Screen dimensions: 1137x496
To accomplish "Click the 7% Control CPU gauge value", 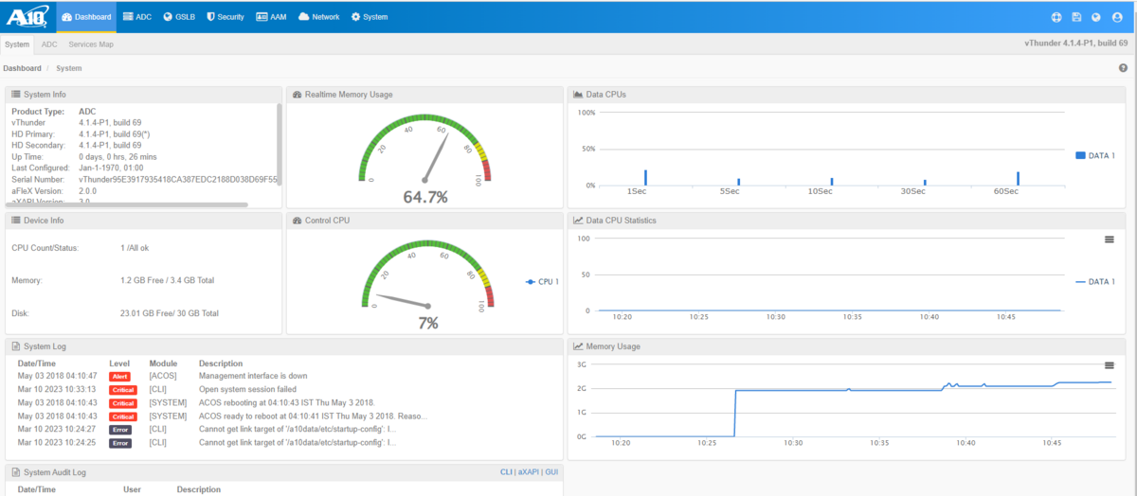I will pyautogui.click(x=428, y=323).
